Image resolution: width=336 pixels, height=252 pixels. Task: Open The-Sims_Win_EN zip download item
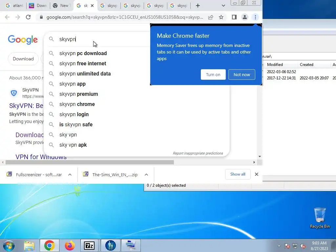pos(111,175)
